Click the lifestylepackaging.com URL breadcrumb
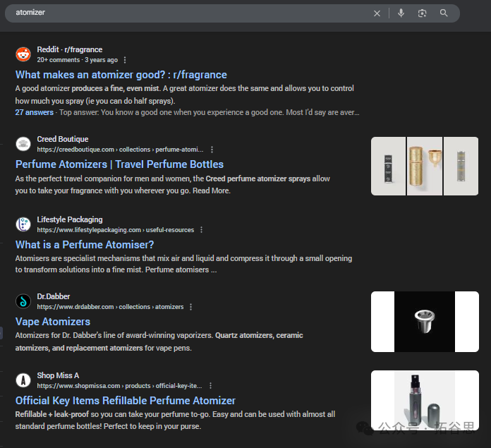This screenshot has height=448, width=491. point(116,230)
